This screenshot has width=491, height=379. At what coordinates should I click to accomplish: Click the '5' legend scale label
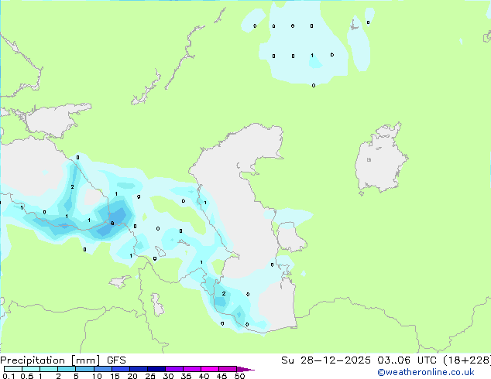click(76, 376)
